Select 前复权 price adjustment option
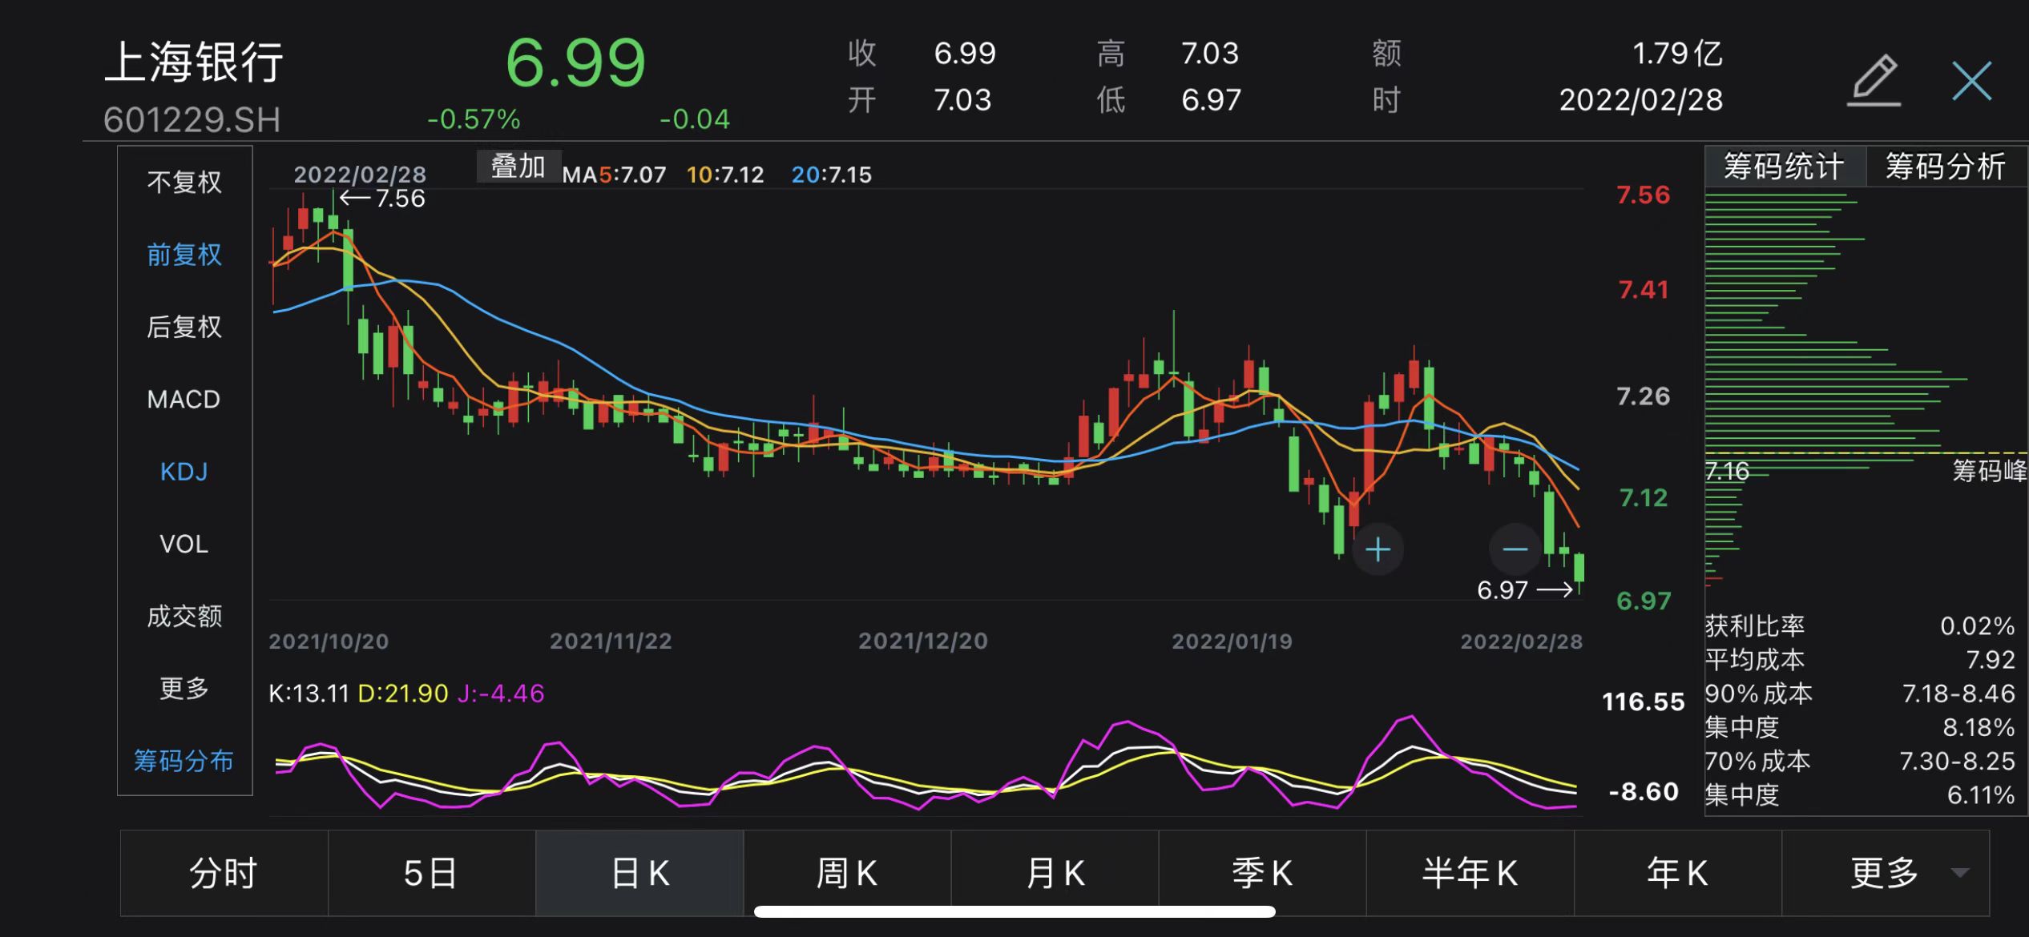 click(x=184, y=255)
